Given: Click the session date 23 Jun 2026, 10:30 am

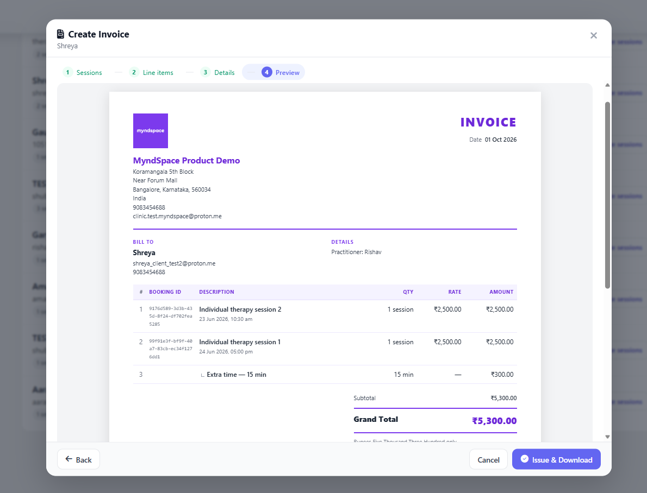Looking at the screenshot, I should [226, 319].
